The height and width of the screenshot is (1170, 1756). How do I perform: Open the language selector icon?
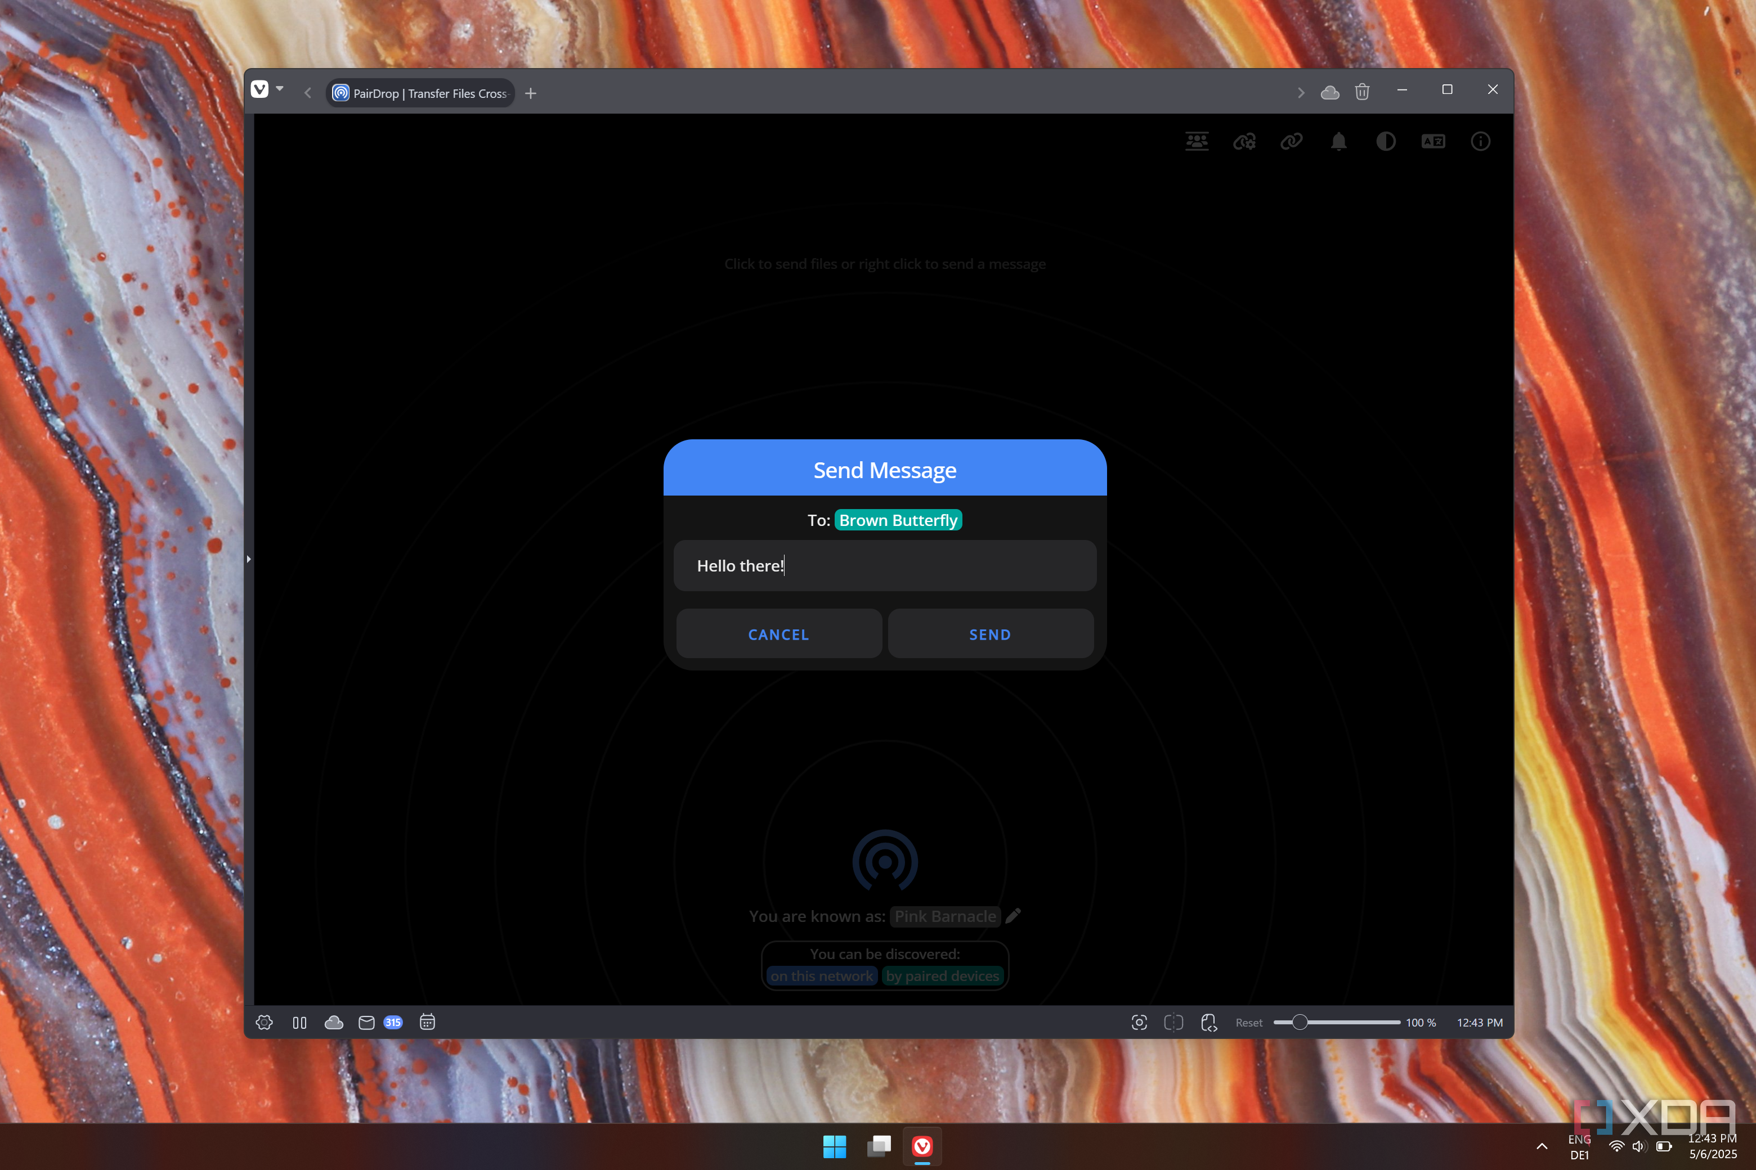1434,141
